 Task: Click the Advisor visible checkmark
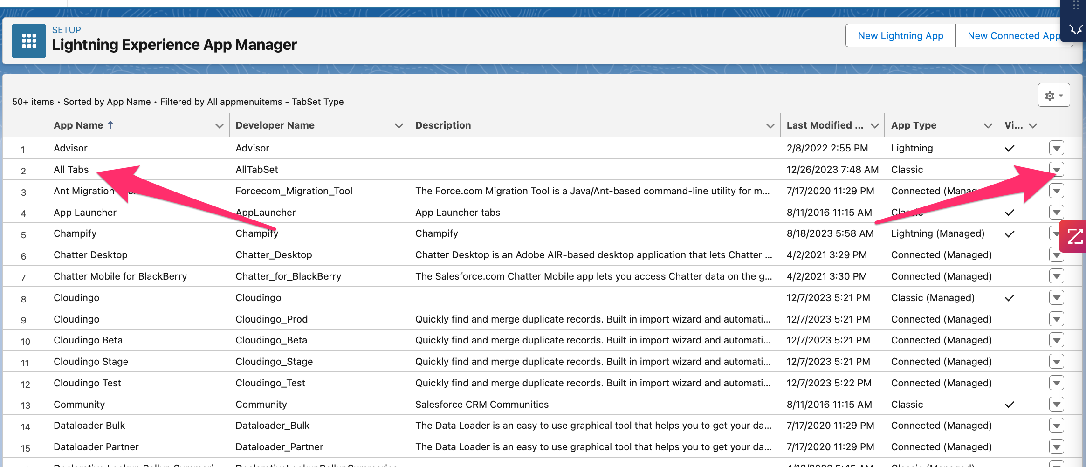tap(1009, 148)
